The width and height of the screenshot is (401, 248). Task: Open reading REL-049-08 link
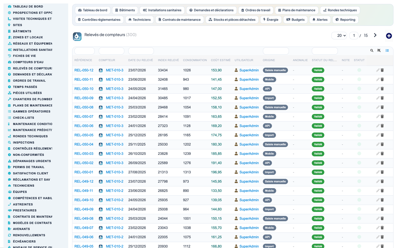(84, 219)
